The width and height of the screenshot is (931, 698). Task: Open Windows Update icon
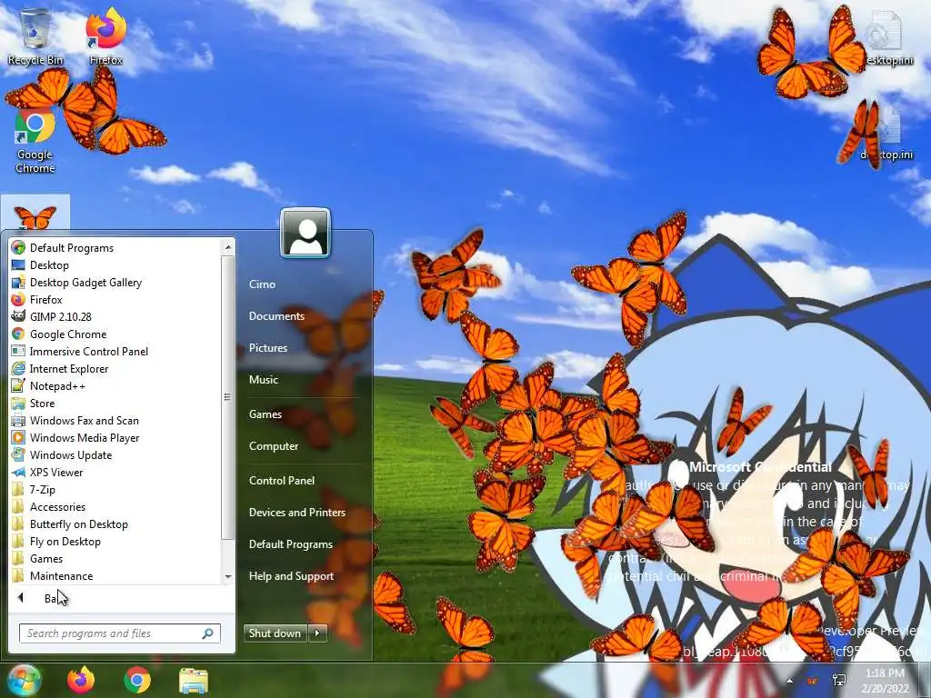pos(18,454)
